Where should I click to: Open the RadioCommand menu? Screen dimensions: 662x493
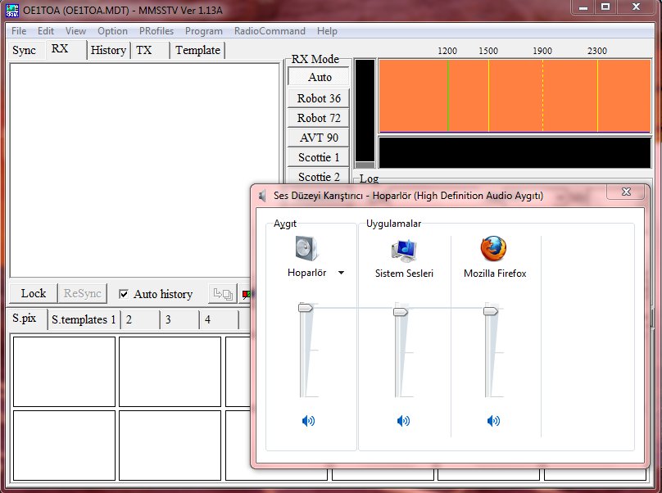[270, 31]
